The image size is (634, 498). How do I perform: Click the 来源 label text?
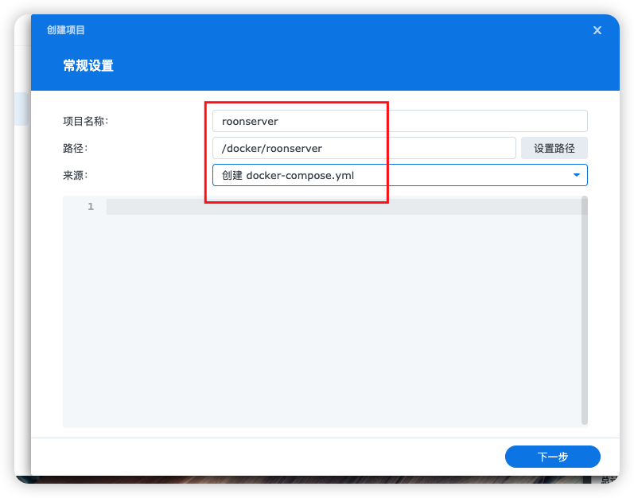[x=75, y=175]
